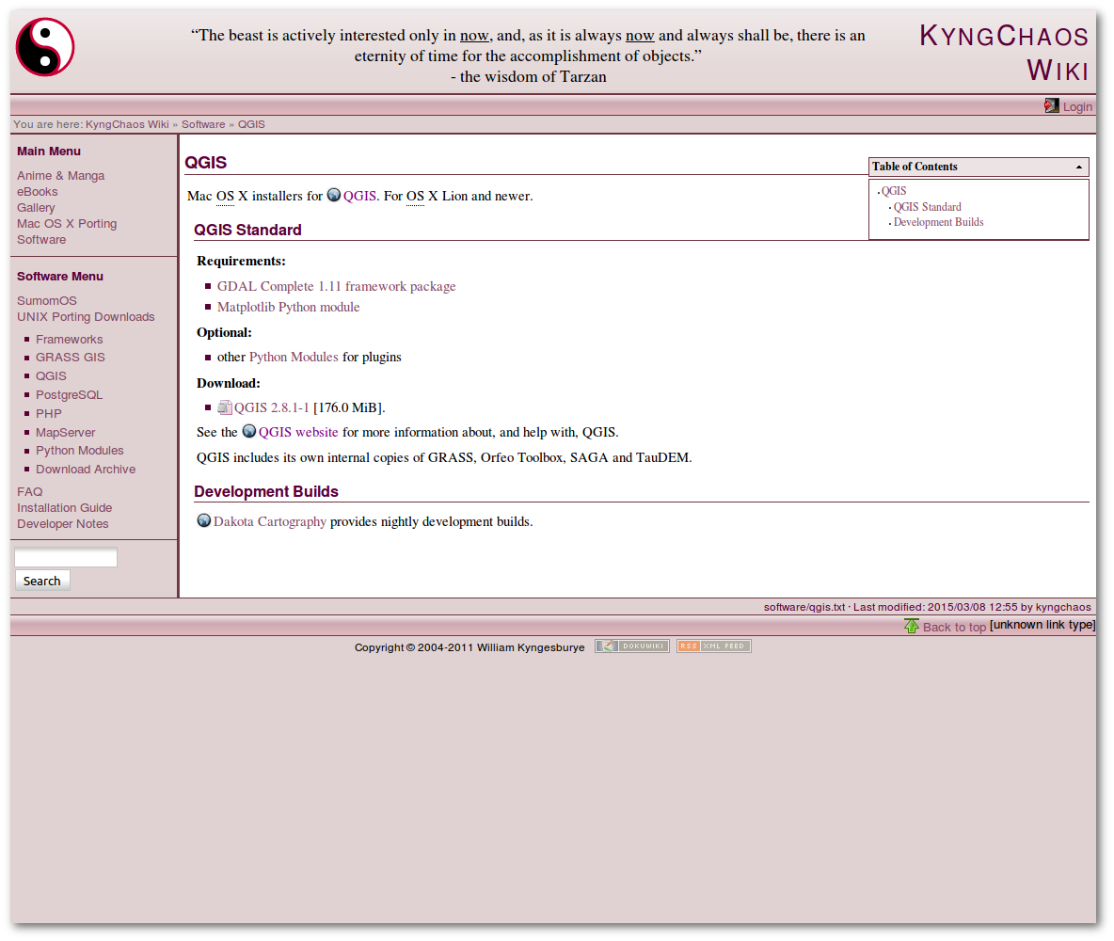
Task: Open QGIS in sidebar list
Action: click(x=51, y=376)
